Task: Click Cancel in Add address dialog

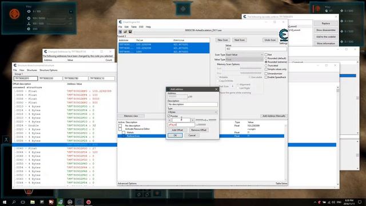Action: (x=192, y=136)
